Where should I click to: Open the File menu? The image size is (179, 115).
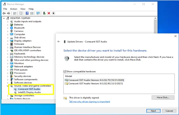[x=5, y=9]
